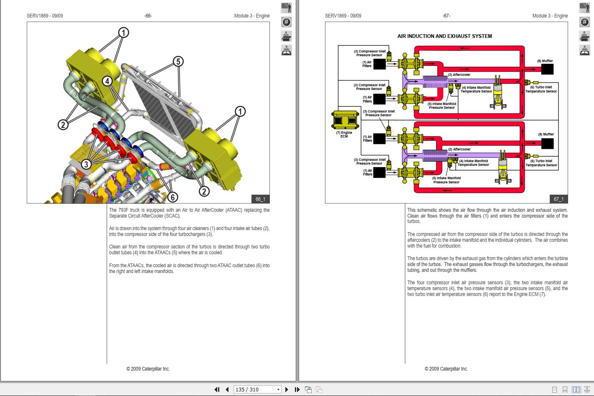
Task: Click the "© 2009 Caterpillar Inc." footer on page 67
Action: 447,369
